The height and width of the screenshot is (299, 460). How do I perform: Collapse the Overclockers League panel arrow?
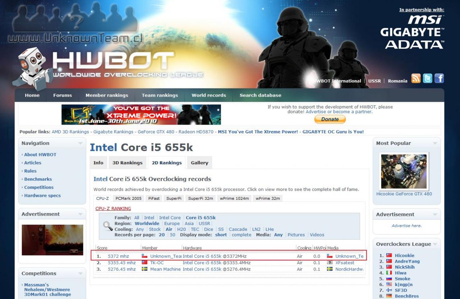click(435, 244)
